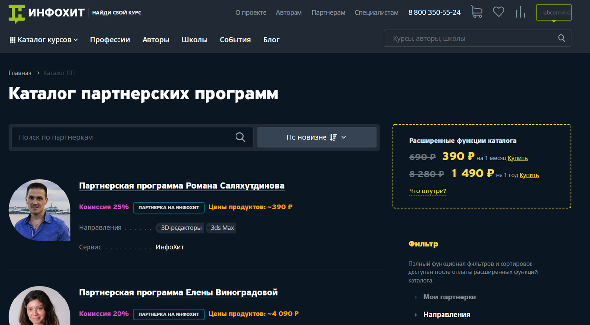The image size is (590, 325).
Task: Go to the 'Профессии' menu item
Action: click(110, 40)
